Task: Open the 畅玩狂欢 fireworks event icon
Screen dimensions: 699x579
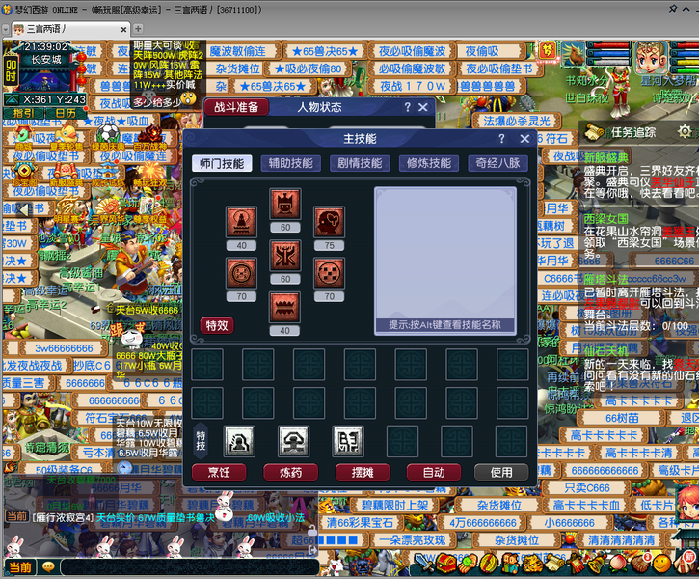Action: 150,176
